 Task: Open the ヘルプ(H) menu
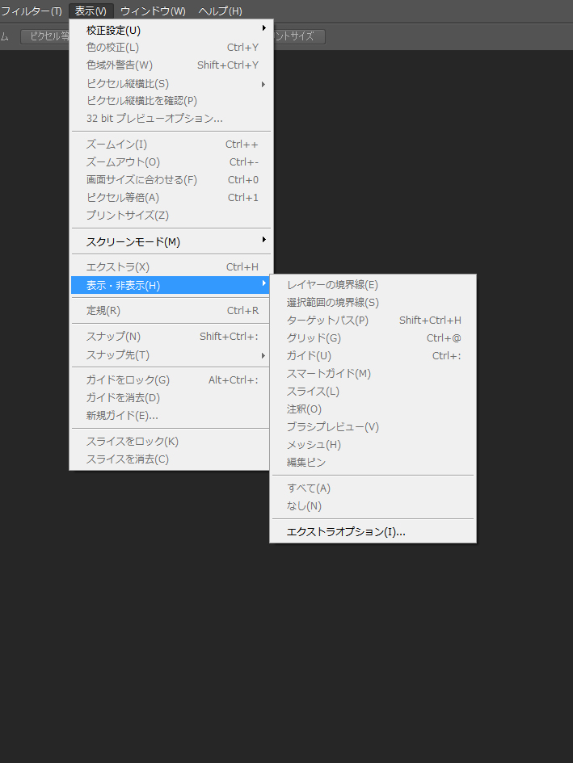(x=221, y=10)
